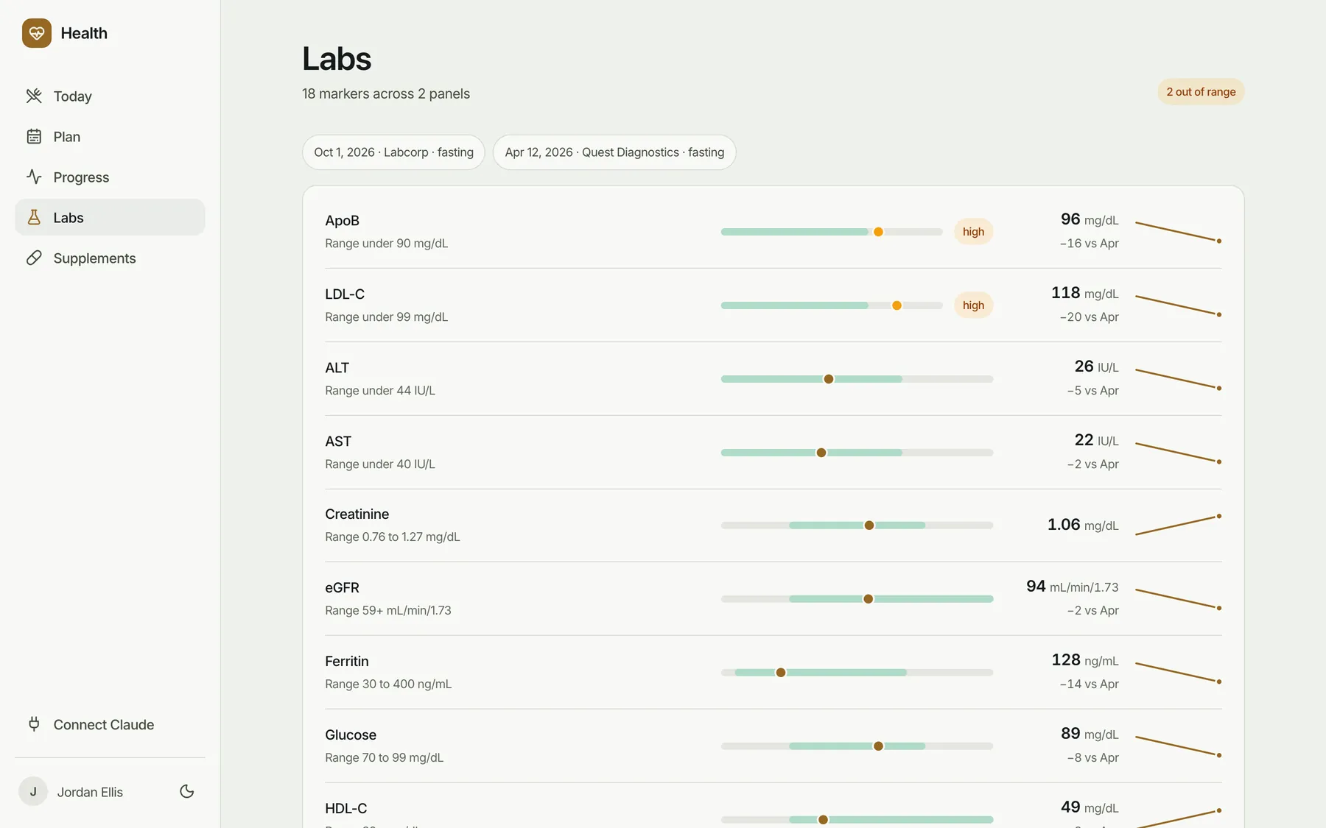Toggle dark mode with the moon icon
Image resolution: width=1326 pixels, height=828 pixels.
187,791
